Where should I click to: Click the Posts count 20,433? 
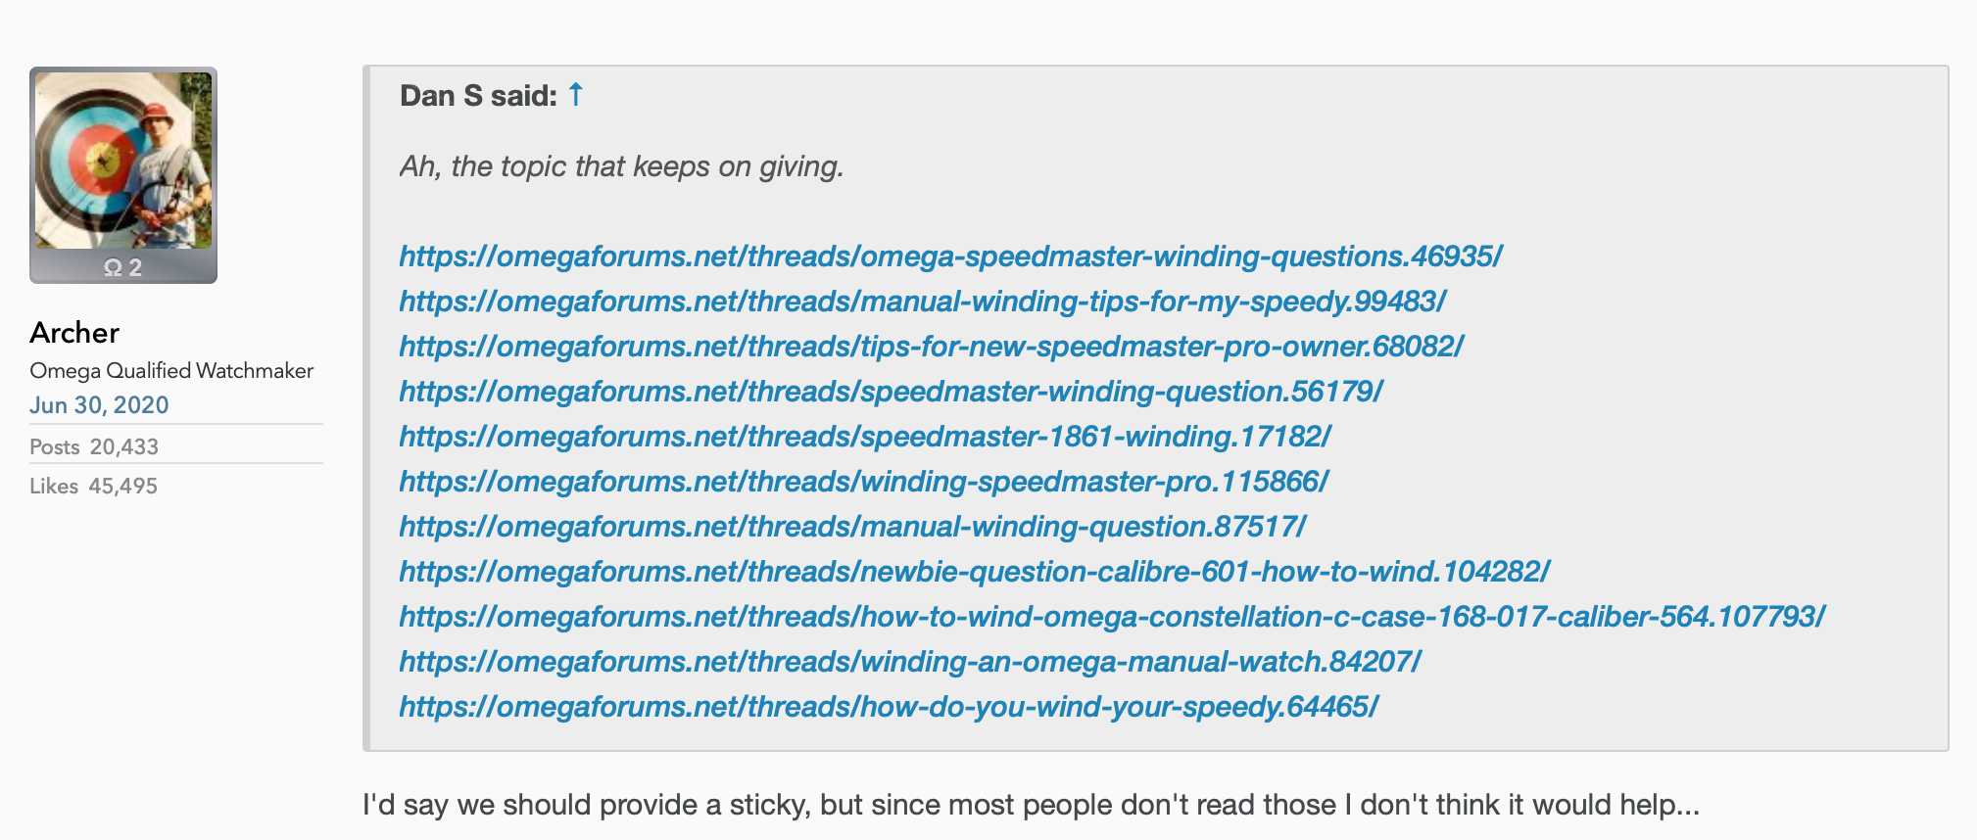(123, 447)
